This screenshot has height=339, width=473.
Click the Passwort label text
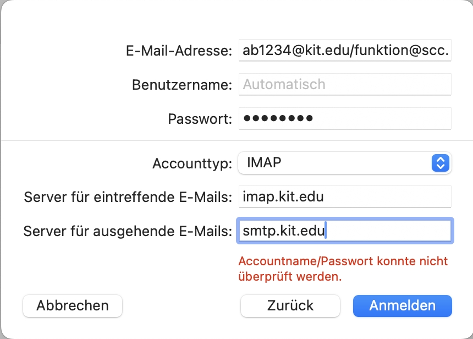(200, 119)
